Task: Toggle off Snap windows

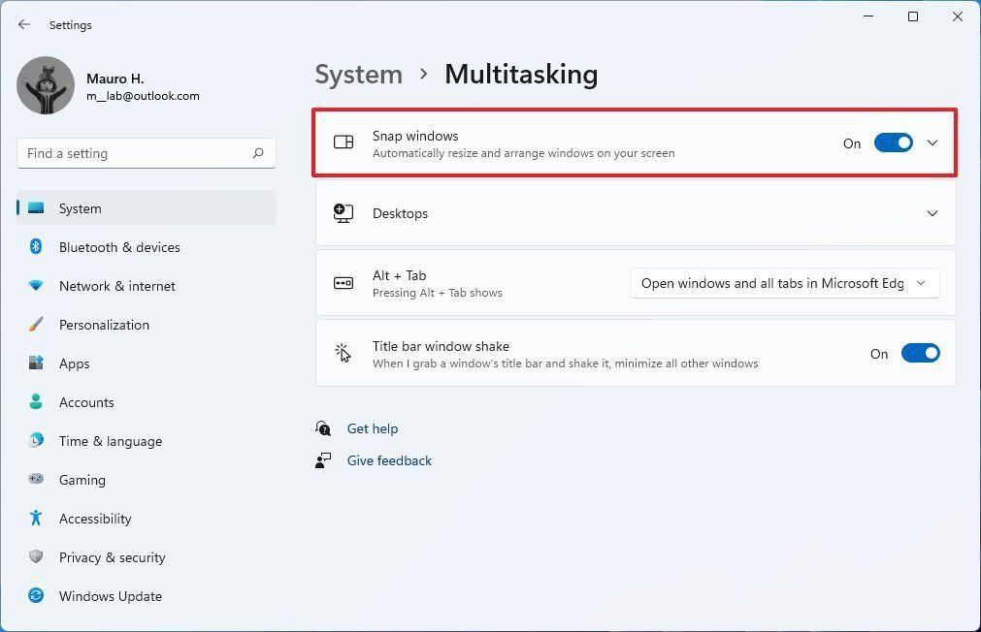Action: point(893,142)
